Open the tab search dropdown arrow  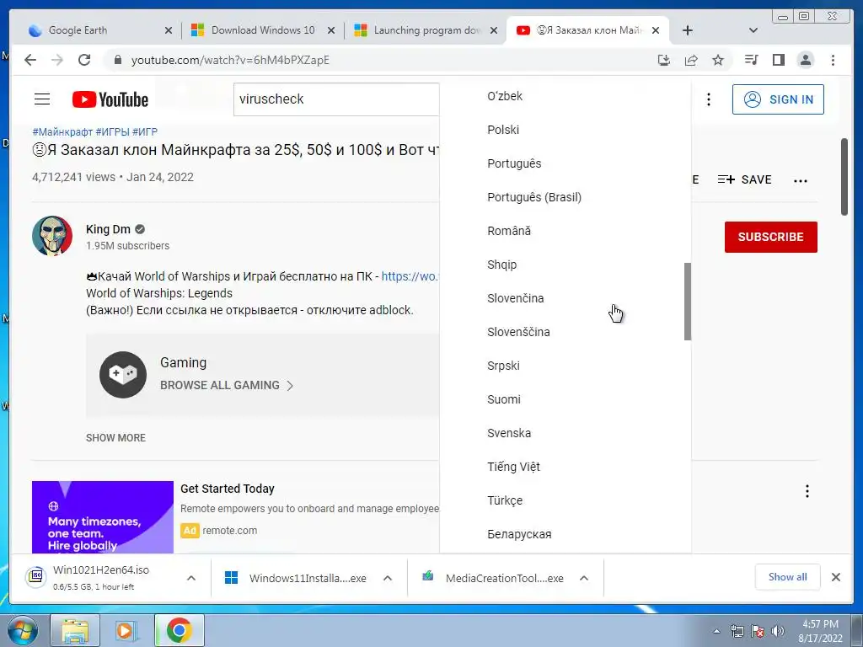[753, 30]
